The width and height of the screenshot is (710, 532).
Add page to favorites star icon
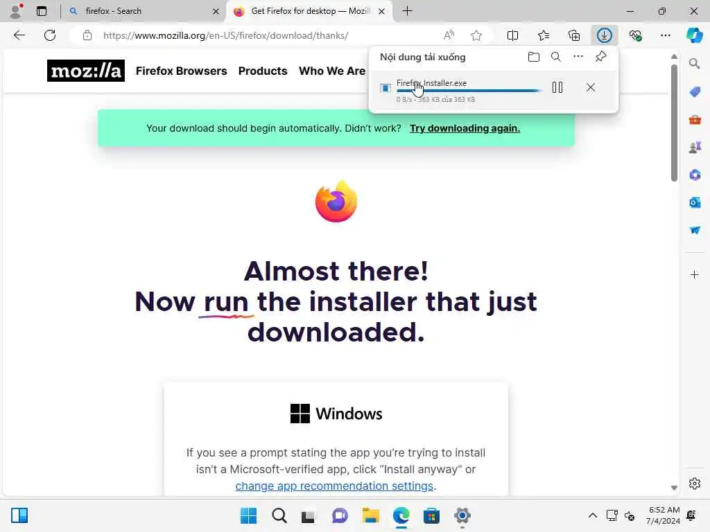(476, 35)
